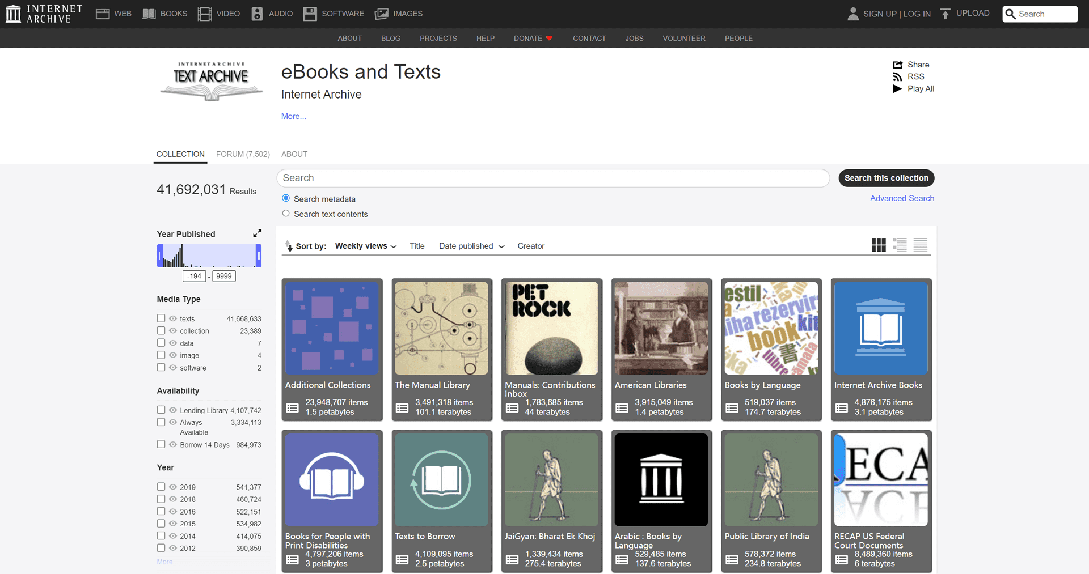This screenshot has height=574, width=1089.
Task: Open the Web archive section
Action: (113, 14)
